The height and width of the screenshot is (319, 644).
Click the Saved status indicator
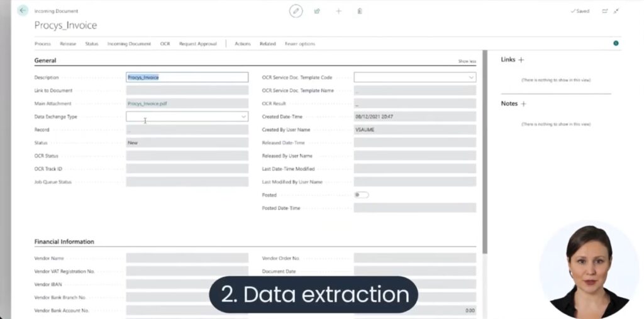tap(580, 11)
